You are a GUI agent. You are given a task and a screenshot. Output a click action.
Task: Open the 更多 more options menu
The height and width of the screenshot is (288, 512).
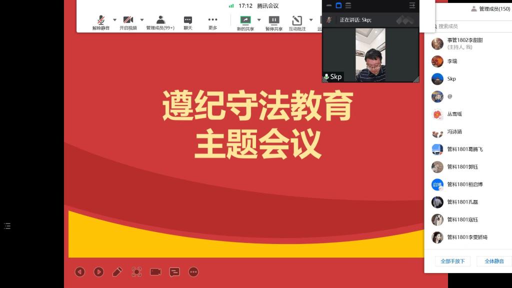click(x=212, y=22)
